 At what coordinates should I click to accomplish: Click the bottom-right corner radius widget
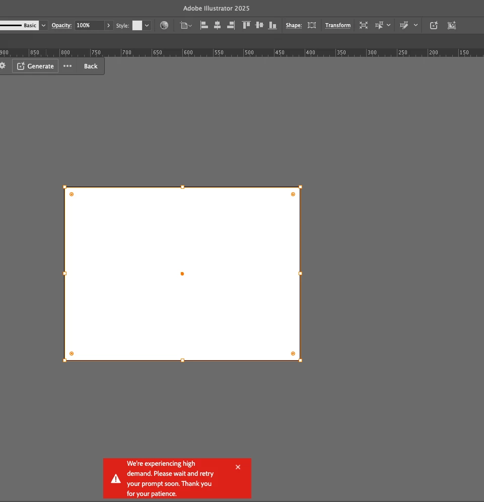click(x=293, y=354)
